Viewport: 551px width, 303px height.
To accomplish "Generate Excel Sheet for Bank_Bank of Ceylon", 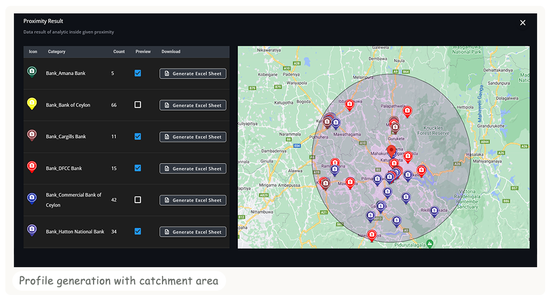I will click(x=193, y=105).
